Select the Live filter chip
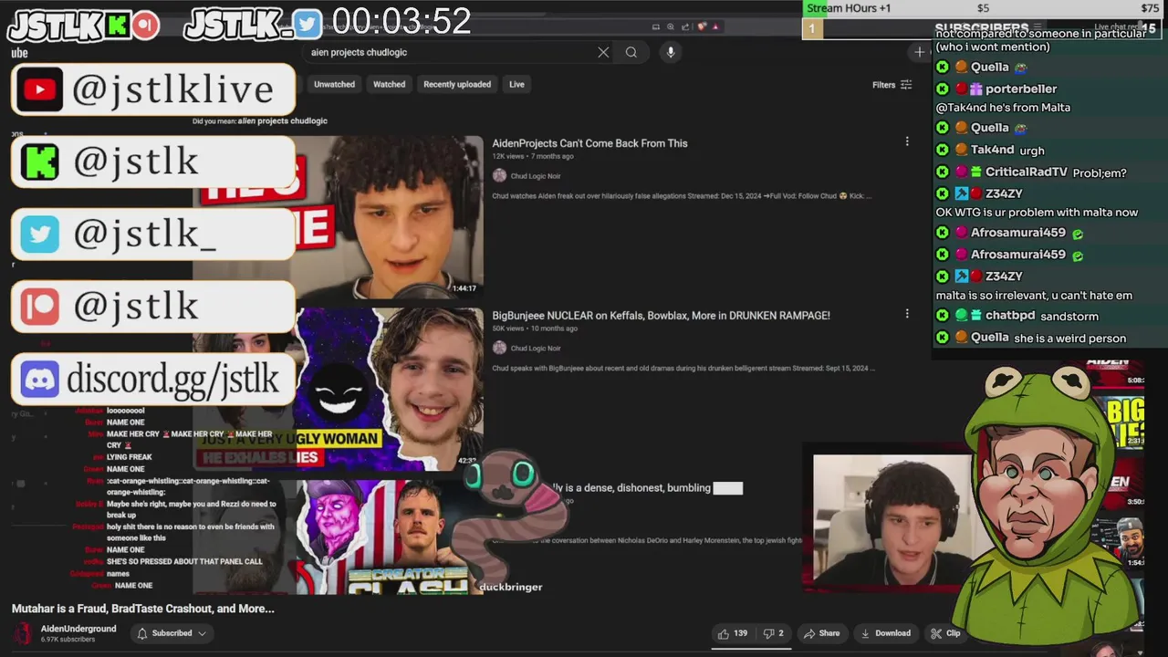This screenshot has width=1168, height=657. [516, 84]
